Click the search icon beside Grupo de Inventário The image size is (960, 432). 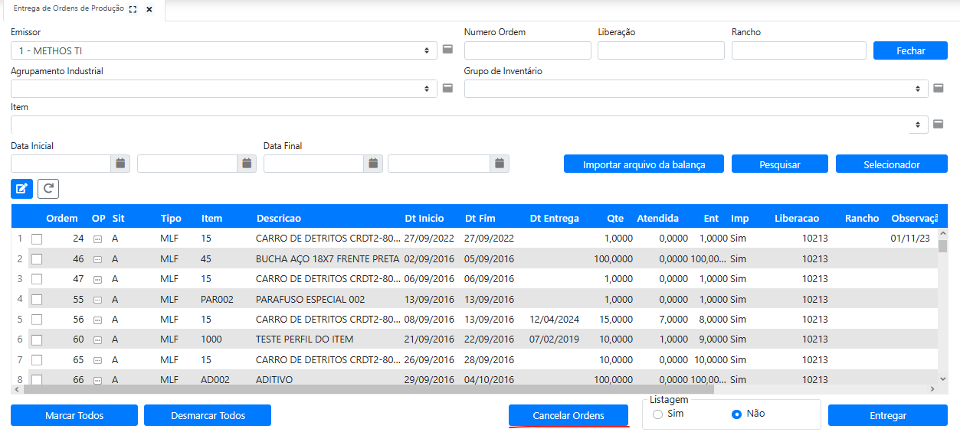[938, 88]
